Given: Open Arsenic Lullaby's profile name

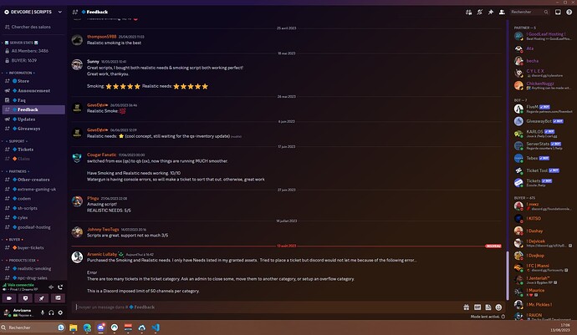Looking at the screenshot, I should tap(102, 254).
